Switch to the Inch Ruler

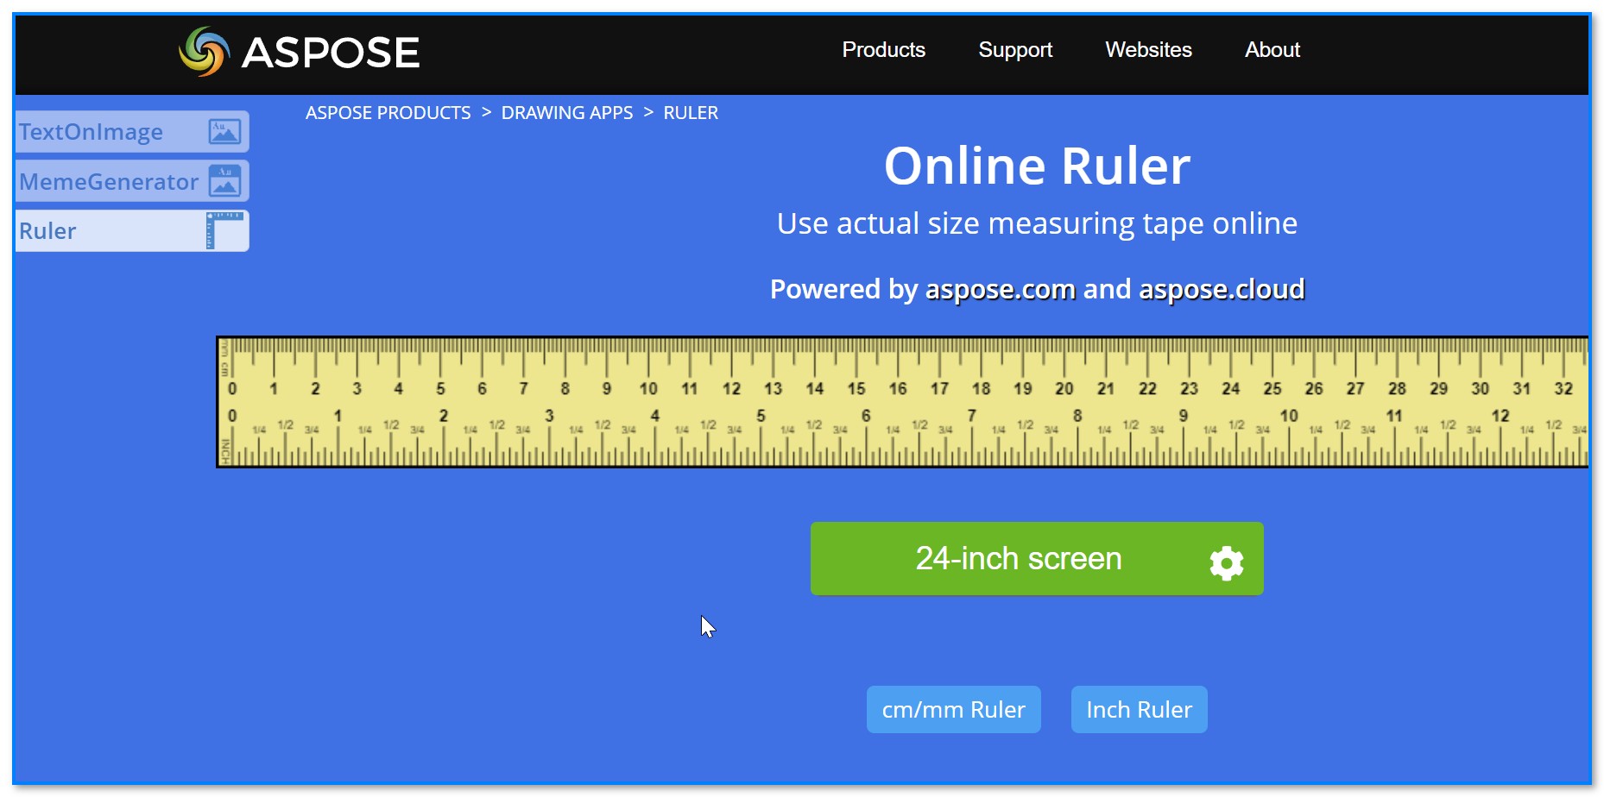(x=1139, y=709)
